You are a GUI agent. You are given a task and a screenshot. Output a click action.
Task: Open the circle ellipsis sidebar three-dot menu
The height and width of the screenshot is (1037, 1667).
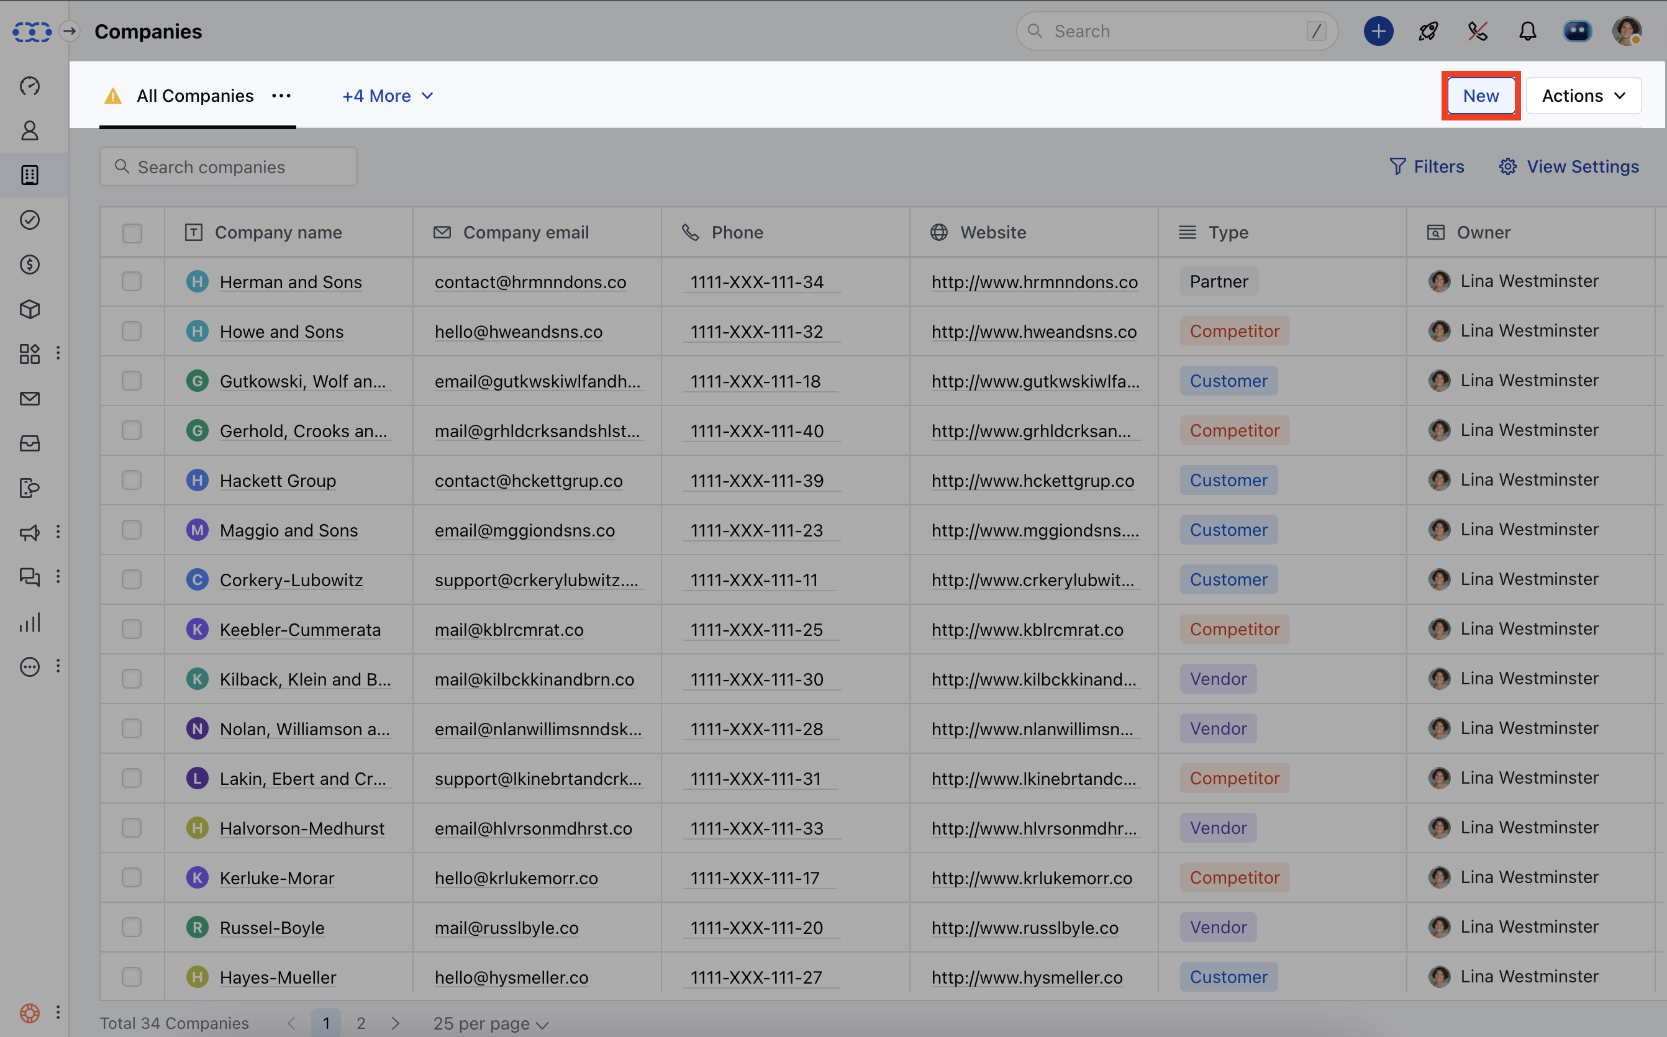click(x=58, y=666)
